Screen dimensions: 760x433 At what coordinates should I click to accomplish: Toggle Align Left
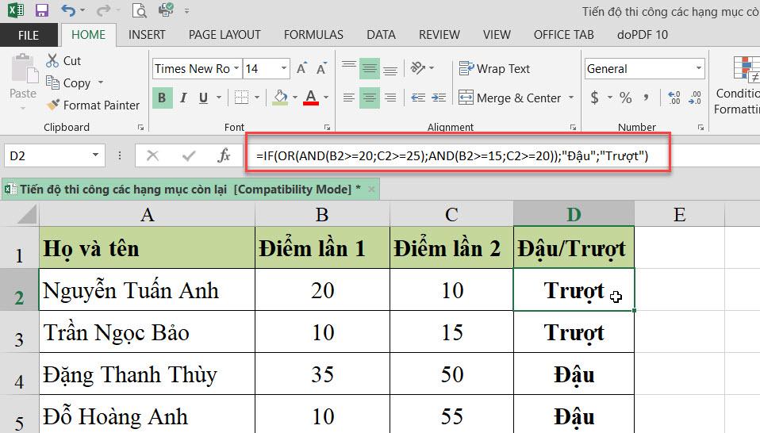[348, 98]
